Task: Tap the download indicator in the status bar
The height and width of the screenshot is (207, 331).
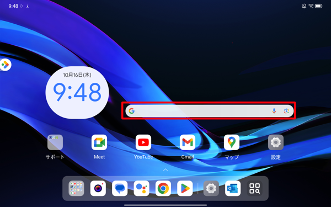Action: pyautogui.click(x=28, y=6)
